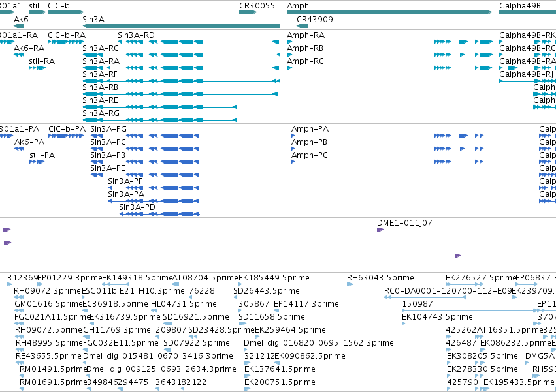The height and width of the screenshot is (392, 556).
Task: Open EST RH63043.5prime label
Action: tap(380, 278)
